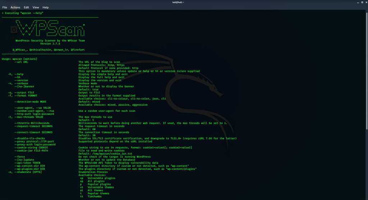This screenshot has width=368, height=200.
Task: Click 'The WPVulnDB API Token' description
Action: pos(118,162)
